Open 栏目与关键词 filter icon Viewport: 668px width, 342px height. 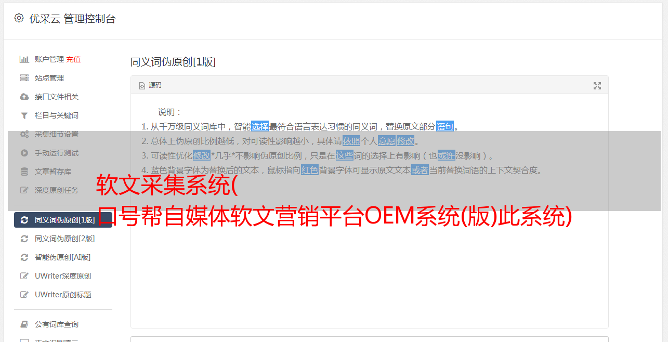(x=24, y=115)
